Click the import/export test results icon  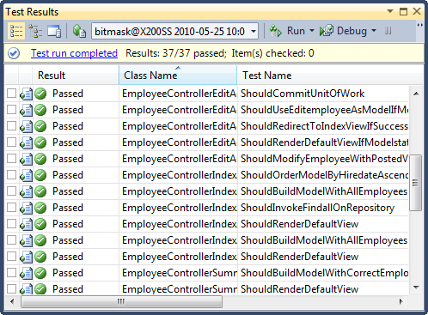(x=79, y=31)
